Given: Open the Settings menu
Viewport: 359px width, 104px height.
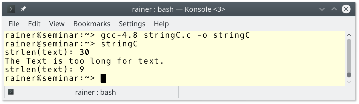Looking at the screenshot, I should (132, 24).
